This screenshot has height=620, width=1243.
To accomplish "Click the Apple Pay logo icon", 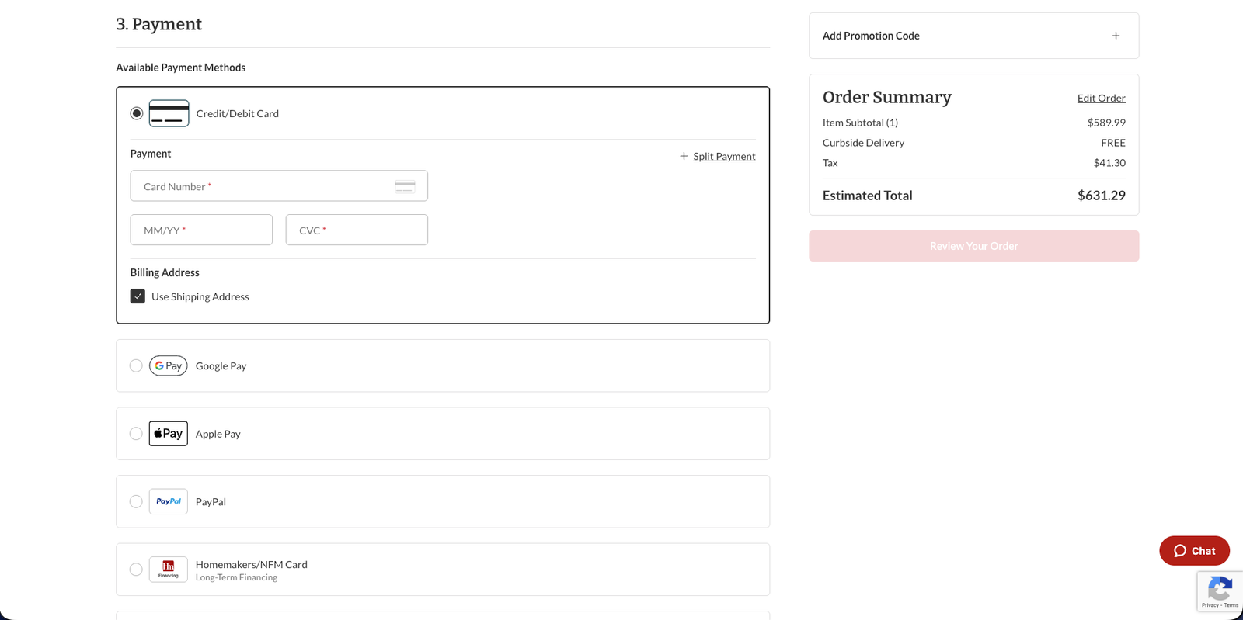I will pyautogui.click(x=169, y=434).
